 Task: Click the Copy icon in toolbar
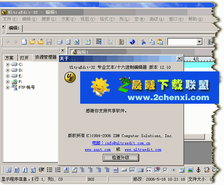pyautogui.click(x=152, y=42)
